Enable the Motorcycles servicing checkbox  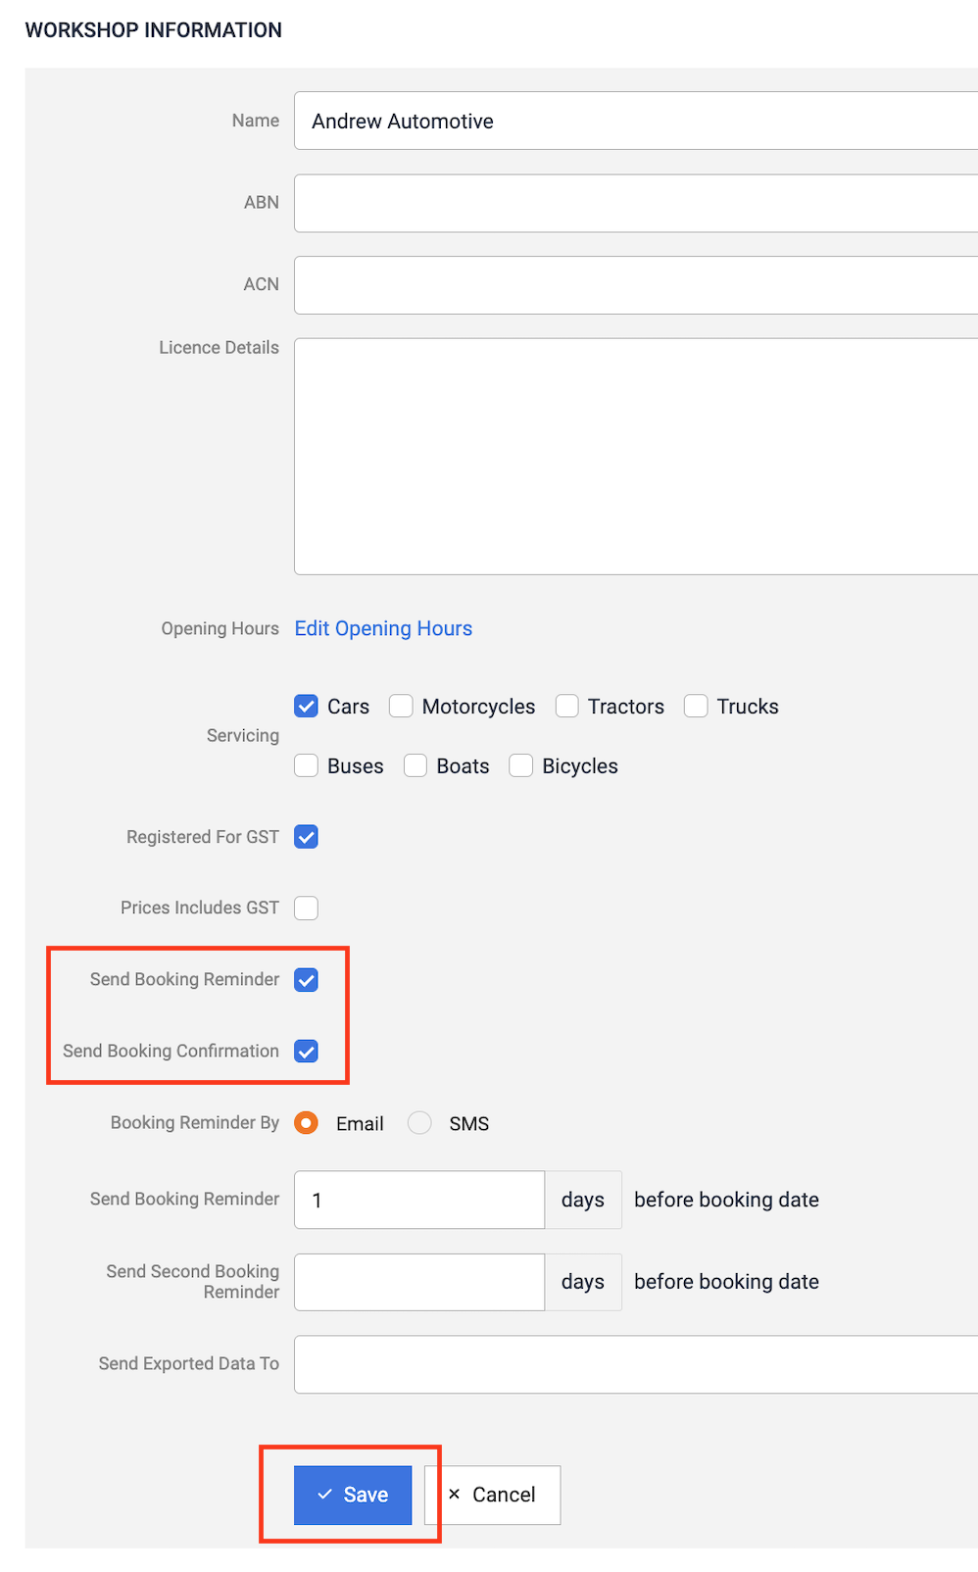click(401, 707)
